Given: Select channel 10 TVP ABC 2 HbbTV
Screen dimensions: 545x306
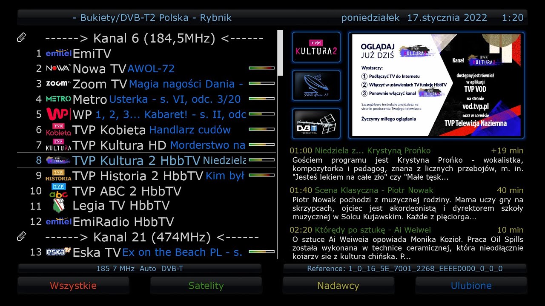Looking at the screenshot, I should click(x=146, y=191).
